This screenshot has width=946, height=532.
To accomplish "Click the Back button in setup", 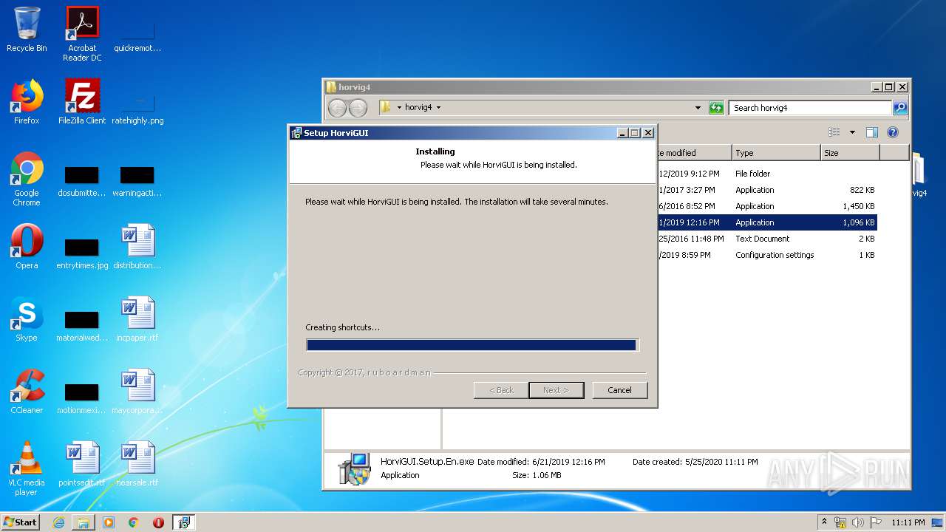I will [501, 390].
